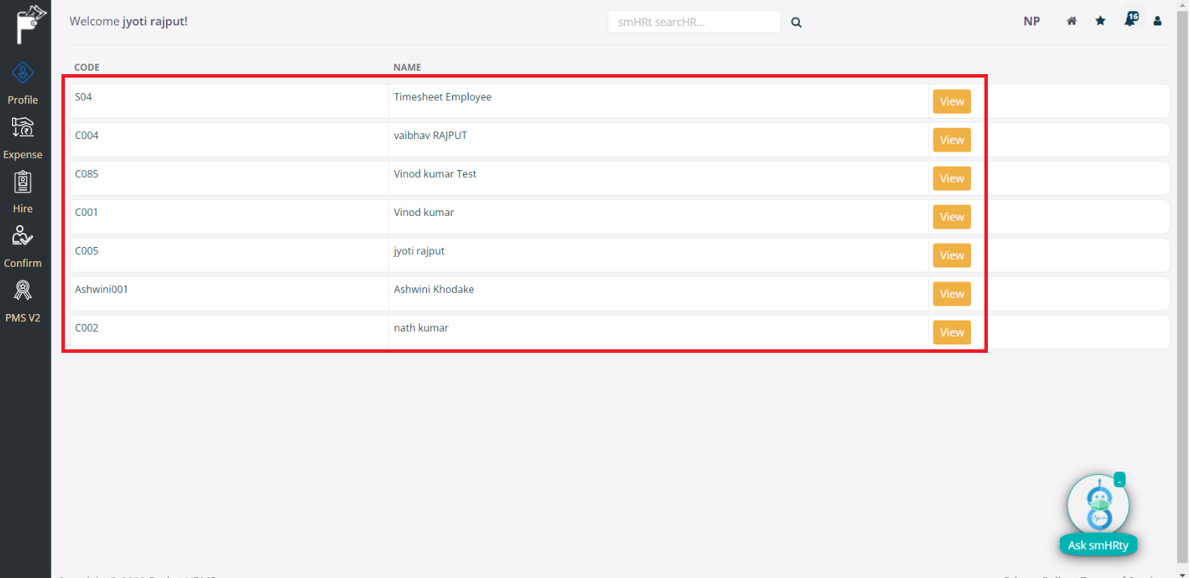The image size is (1189, 578).
Task: Focus the smHRt searcHR input field
Action: tap(694, 22)
